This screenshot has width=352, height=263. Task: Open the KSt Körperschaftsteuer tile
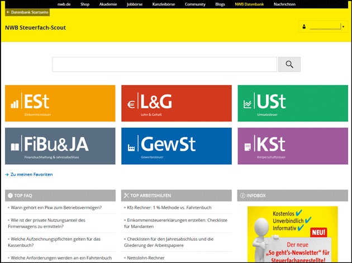click(x=292, y=146)
